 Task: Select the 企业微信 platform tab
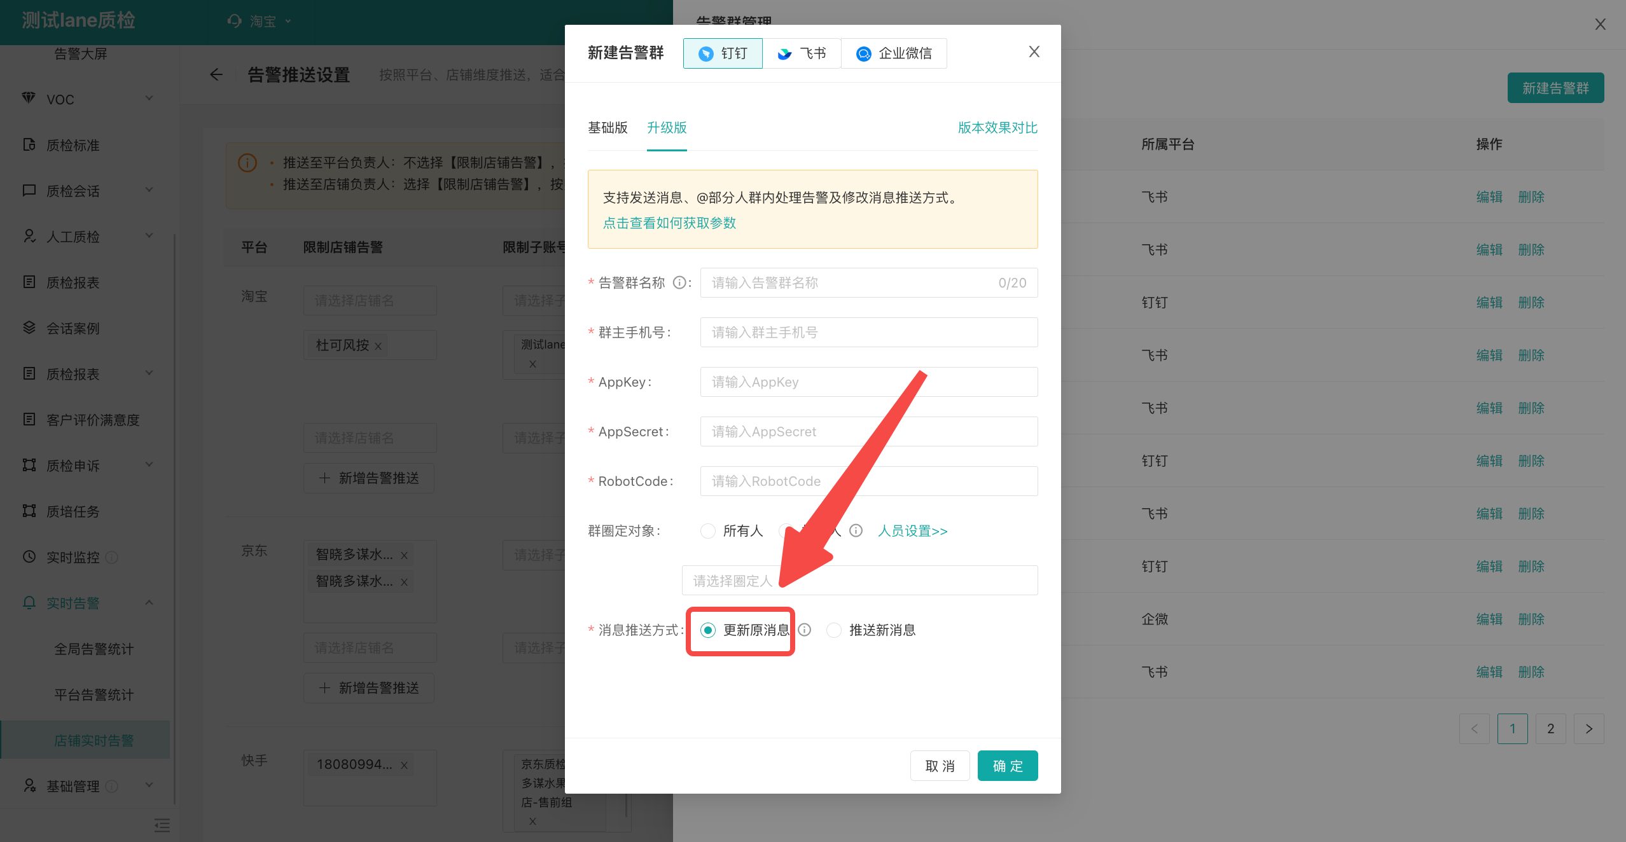[x=894, y=53]
